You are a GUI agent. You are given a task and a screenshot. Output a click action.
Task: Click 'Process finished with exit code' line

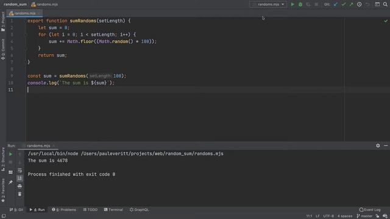tap(71, 175)
